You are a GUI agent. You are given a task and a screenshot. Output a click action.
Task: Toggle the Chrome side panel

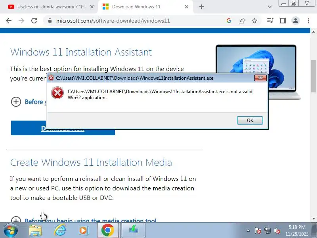pos(283,21)
